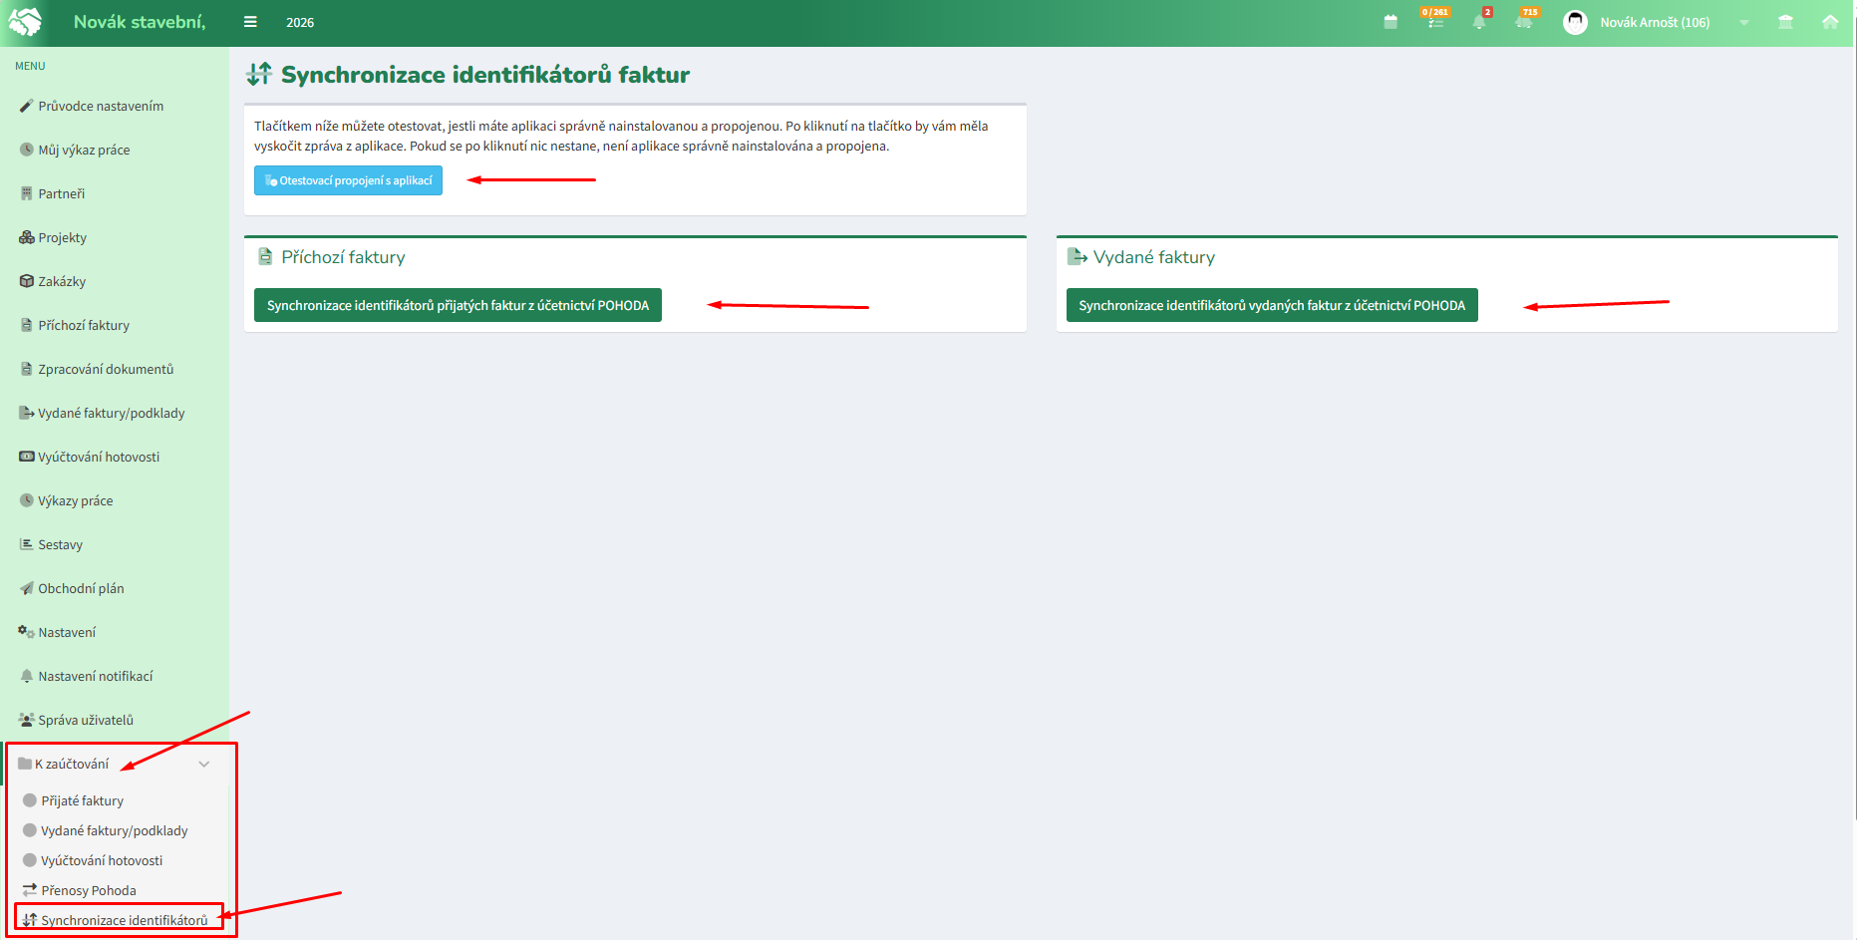Click Otestovací propojení s aplikací button

pos(348,180)
